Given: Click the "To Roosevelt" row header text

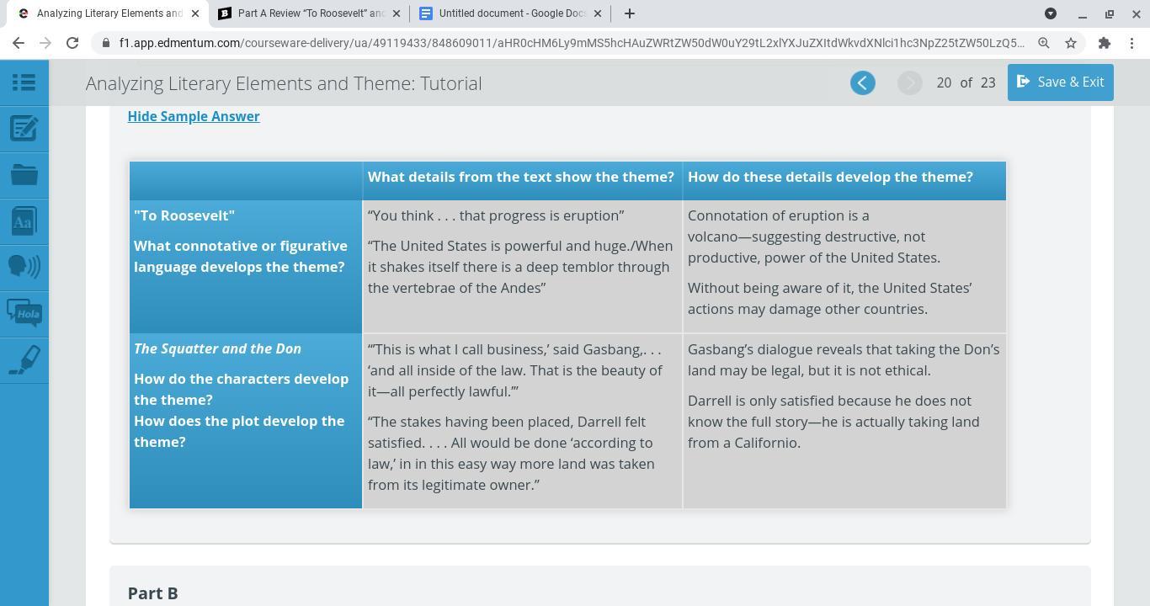Looking at the screenshot, I should point(184,215).
